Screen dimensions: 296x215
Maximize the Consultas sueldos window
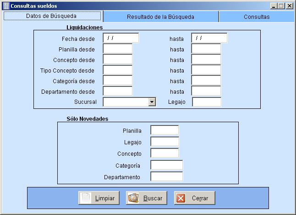click(x=282, y=6)
